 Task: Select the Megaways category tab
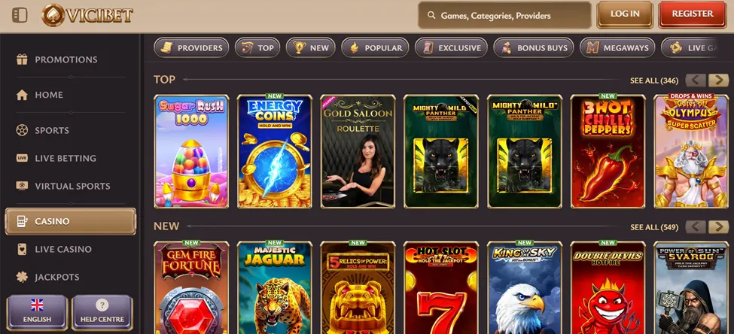click(617, 47)
